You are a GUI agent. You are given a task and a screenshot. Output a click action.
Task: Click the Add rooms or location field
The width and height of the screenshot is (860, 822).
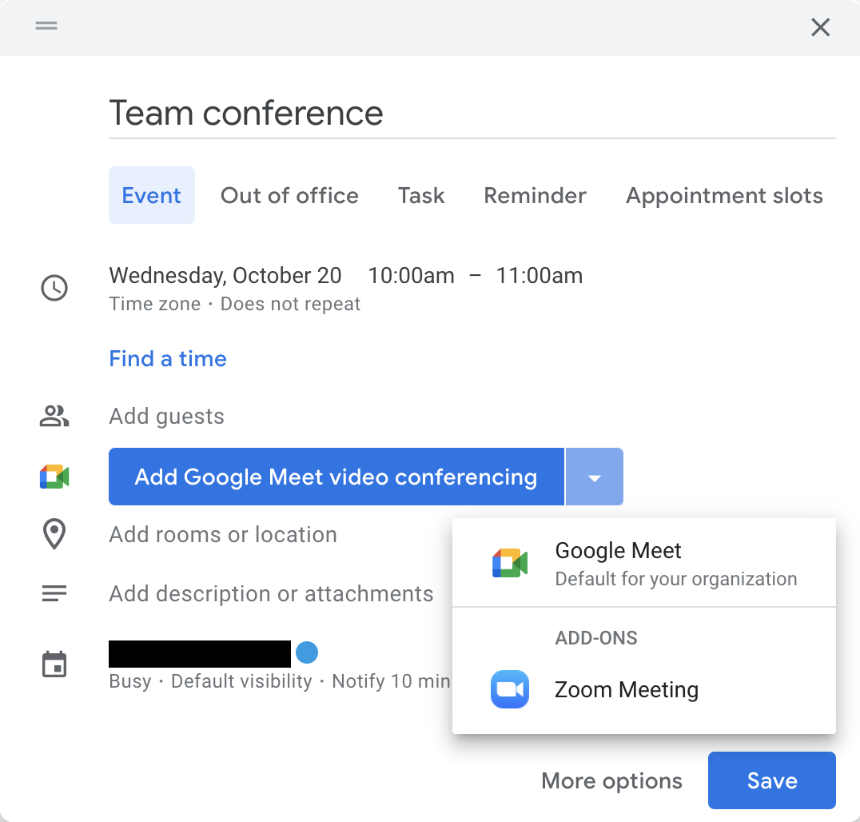point(223,534)
